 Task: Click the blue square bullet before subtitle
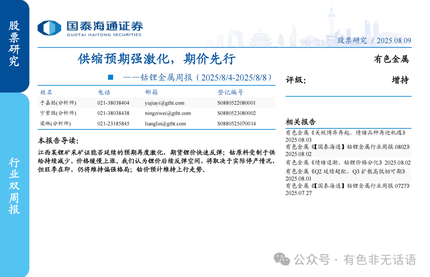111,77
